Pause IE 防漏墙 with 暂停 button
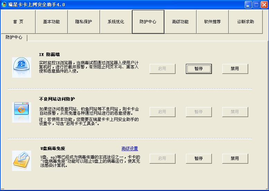Screen dimensions: 269x191 [199, 69]
